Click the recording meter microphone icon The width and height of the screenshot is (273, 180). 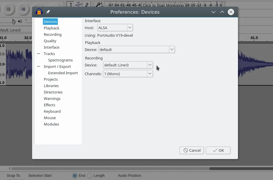pos(98,4)
